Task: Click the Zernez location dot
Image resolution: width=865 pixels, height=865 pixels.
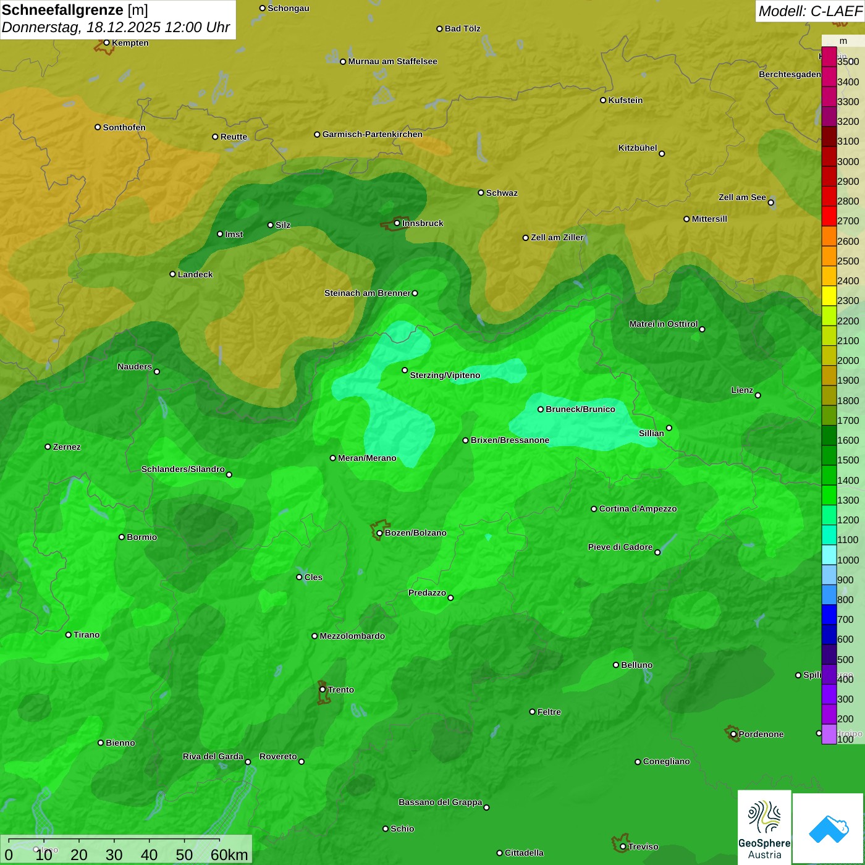Action: pos(48,447)
